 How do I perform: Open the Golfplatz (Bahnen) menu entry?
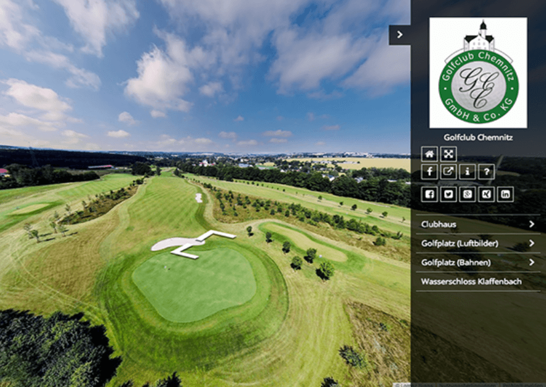point(478,263)
